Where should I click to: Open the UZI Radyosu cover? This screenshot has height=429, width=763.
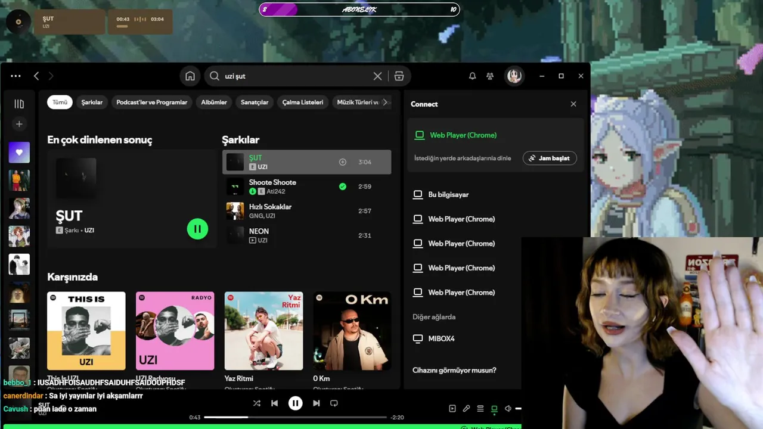click(x=175, y=331)
